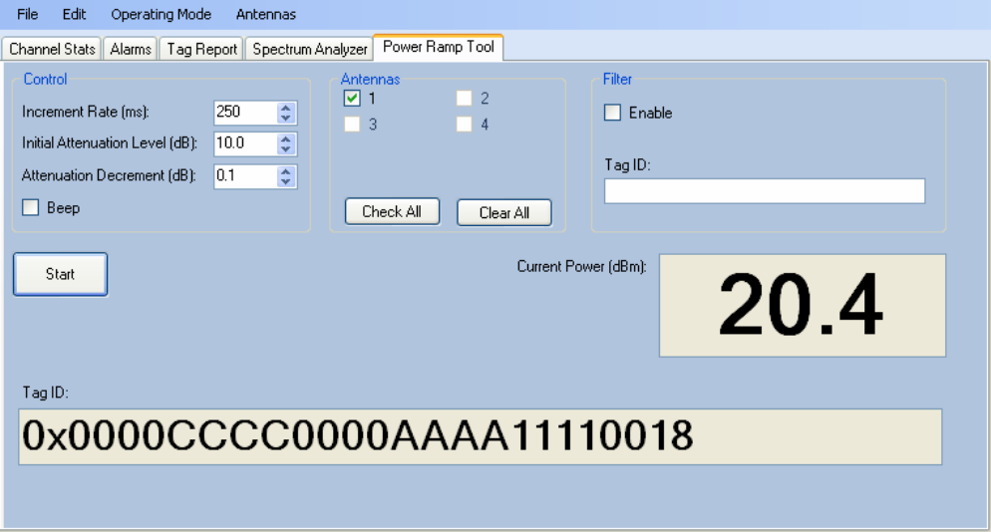Switch to the Spectrum Analyzer tab
Viewport: 991px width, 532px height.
[310, 49]
